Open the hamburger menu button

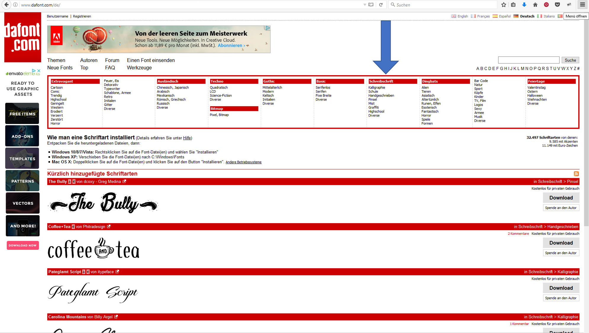click(x=582, y=5)
